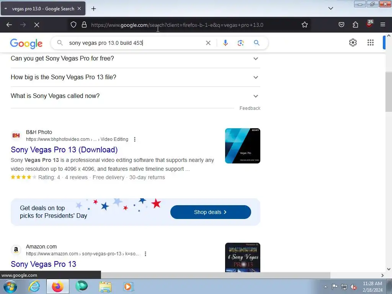The height and width of the screenshot is (294, 392).
Task: Click into the Google search query field
Action: tap(135, 43)
